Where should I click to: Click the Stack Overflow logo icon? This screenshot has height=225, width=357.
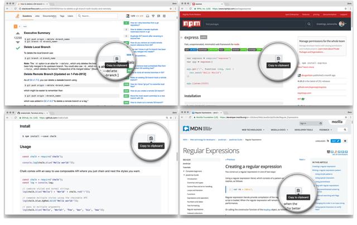[x=17, y=16]
